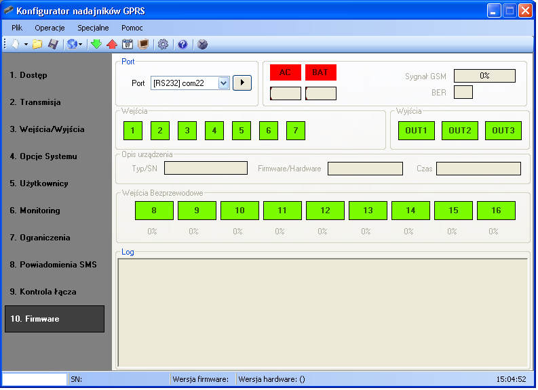Image resolution: width=538 pixels, height=390 pixels.
Task: Click wireless input 9 indicator
Action: pyautogui.click(x=197, y=211)
